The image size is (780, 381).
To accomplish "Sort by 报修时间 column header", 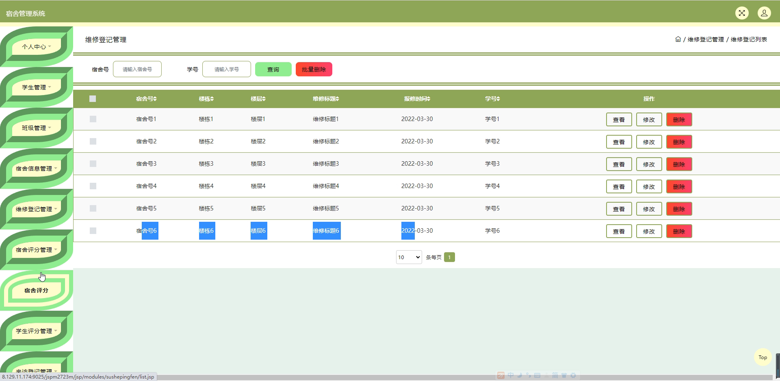I will (x=417, y=99).
